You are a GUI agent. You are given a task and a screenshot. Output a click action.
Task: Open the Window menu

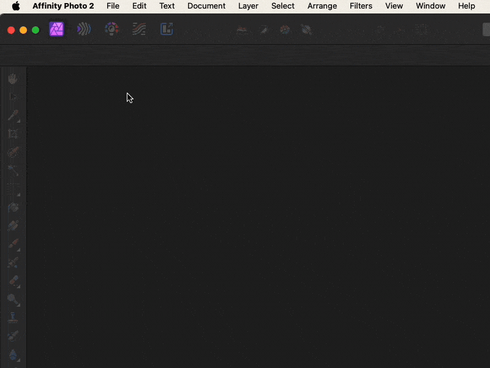[431, 6]
